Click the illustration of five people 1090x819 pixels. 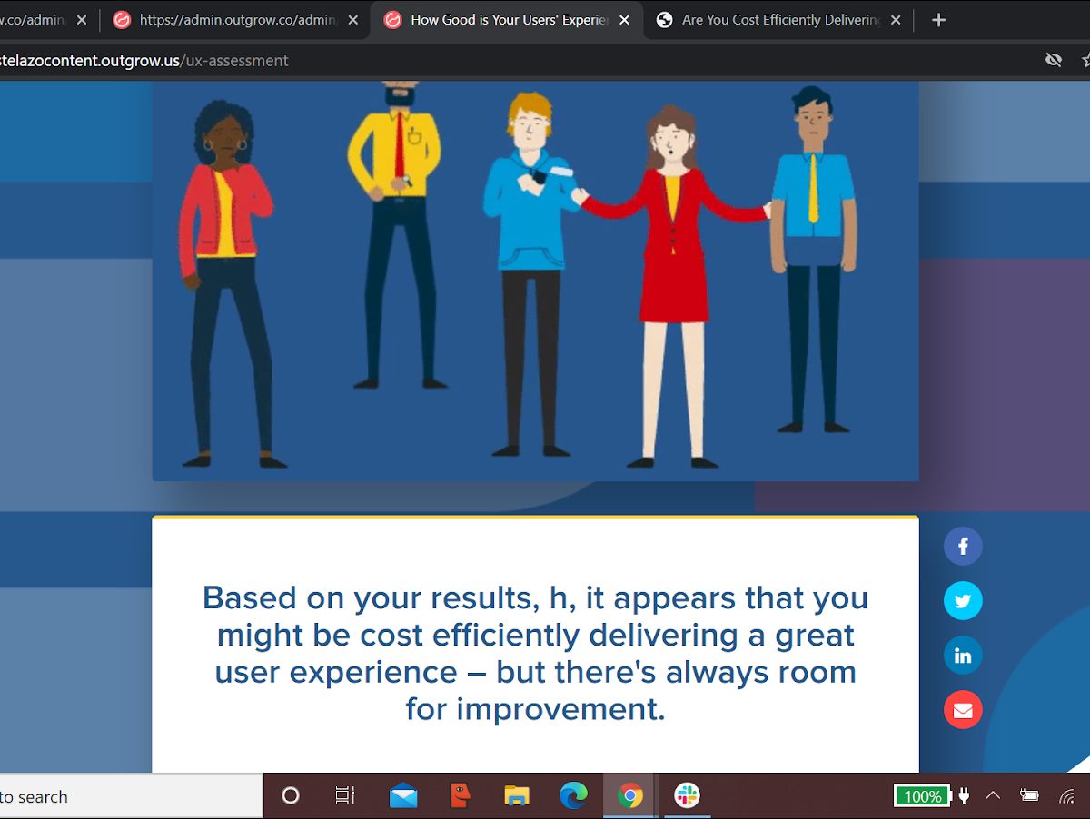click(x=535, y=281)
